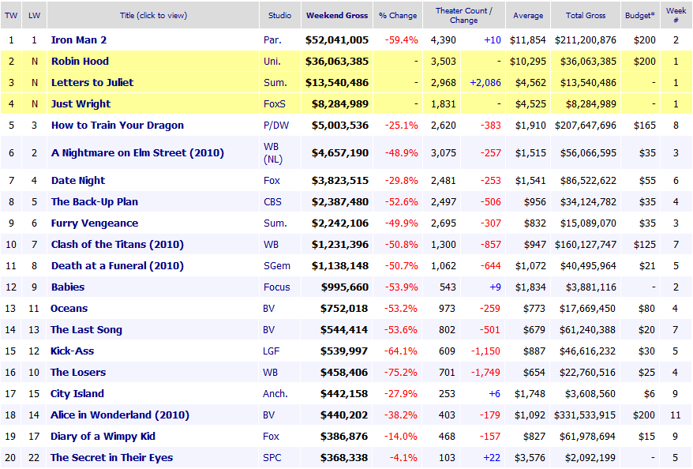This screenshot has width=693, height=469.
Task: Select the $211,200,876 total gross value
Action: [586, 39]
